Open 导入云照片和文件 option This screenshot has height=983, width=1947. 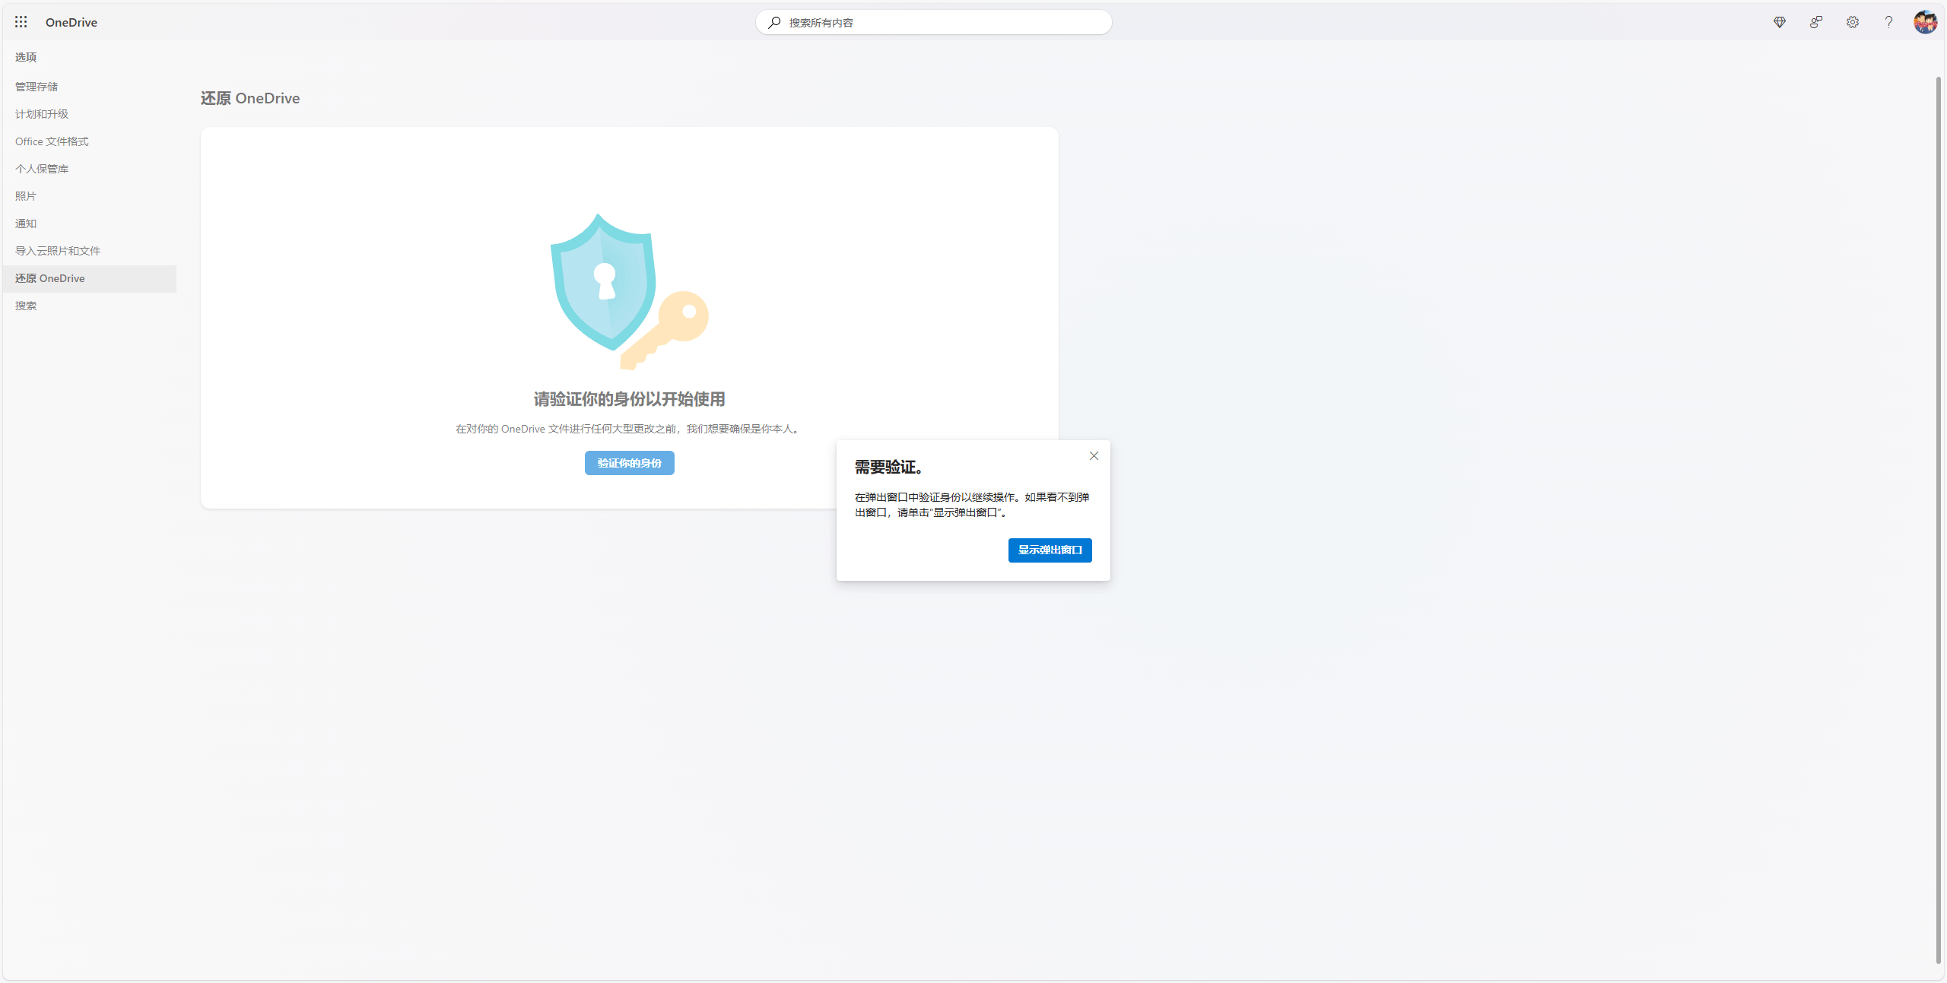[x=58, y=251]
